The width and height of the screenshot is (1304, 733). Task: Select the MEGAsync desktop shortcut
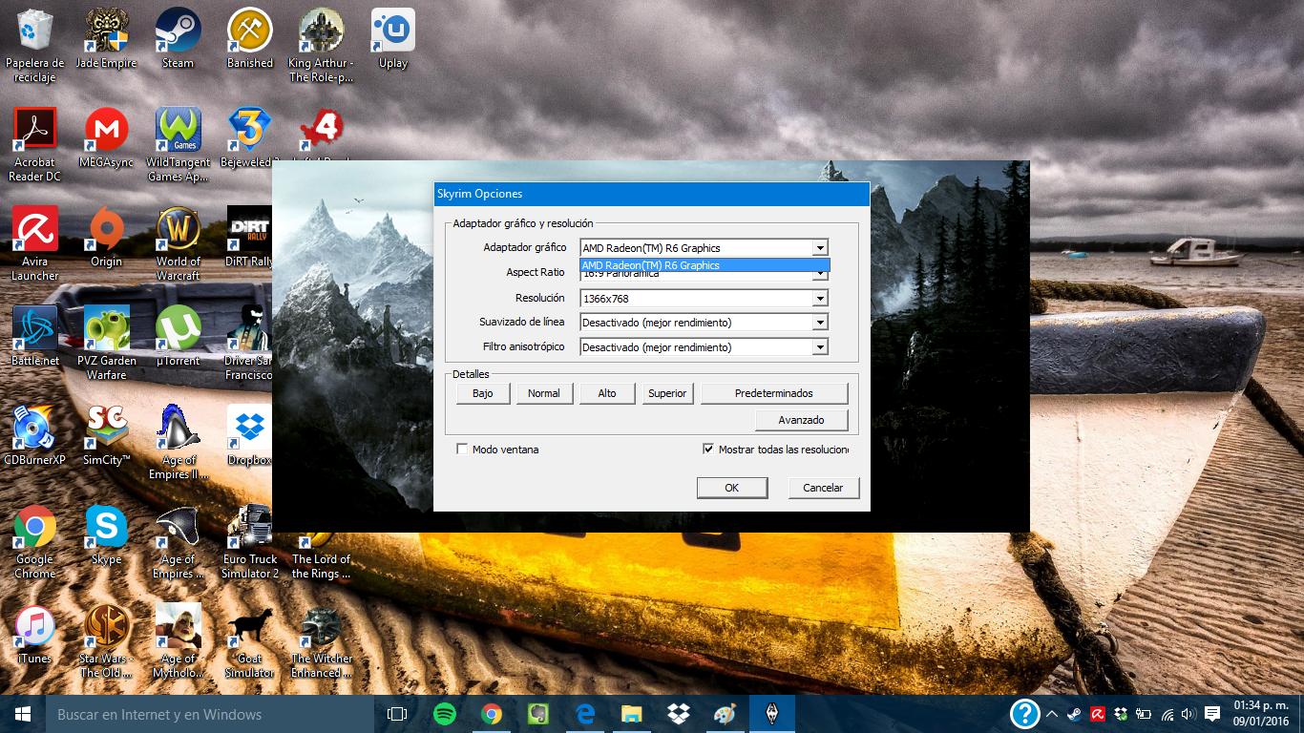tap(106, 137)
